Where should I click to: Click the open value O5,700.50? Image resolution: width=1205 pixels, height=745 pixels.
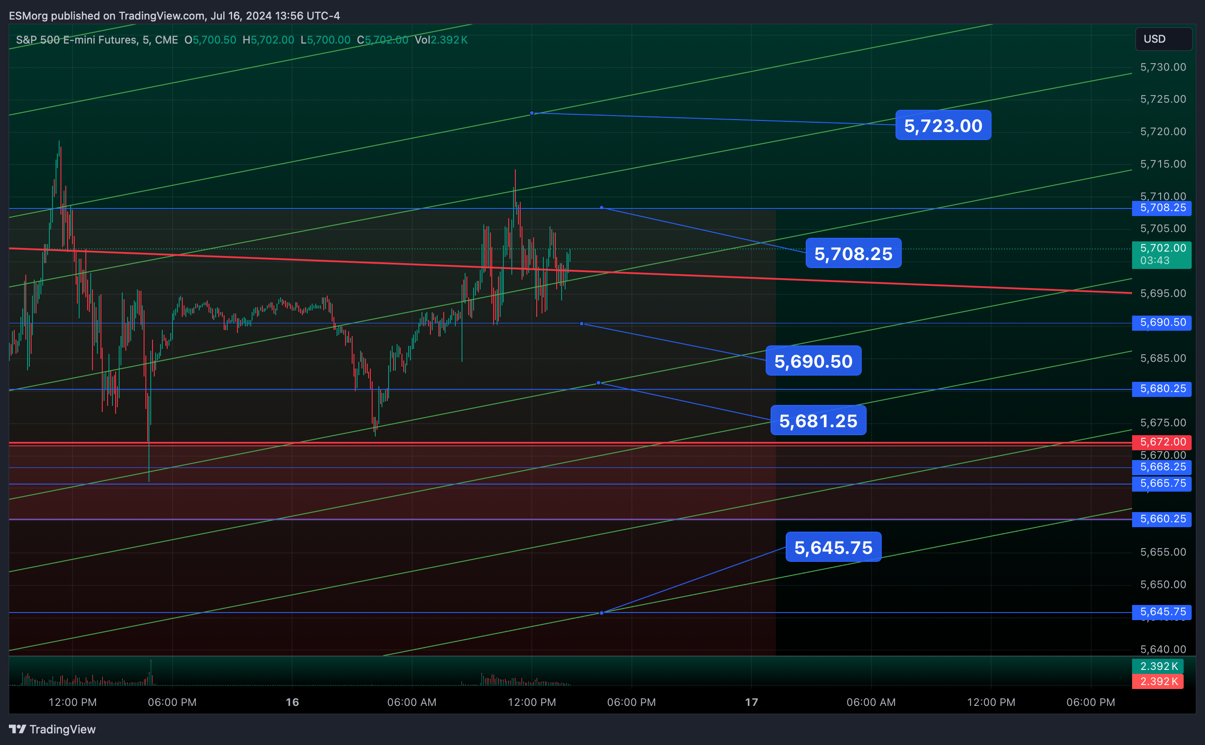tap(210, 40)
